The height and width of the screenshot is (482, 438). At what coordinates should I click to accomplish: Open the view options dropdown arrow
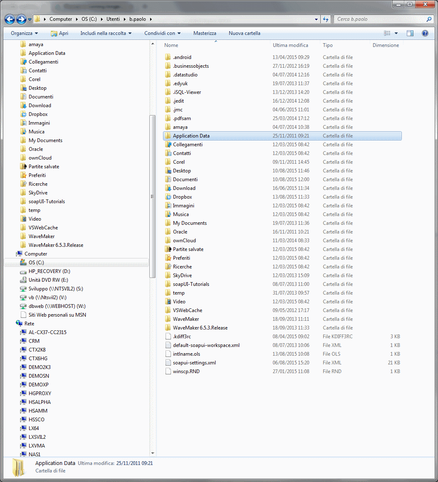[396, 33]
